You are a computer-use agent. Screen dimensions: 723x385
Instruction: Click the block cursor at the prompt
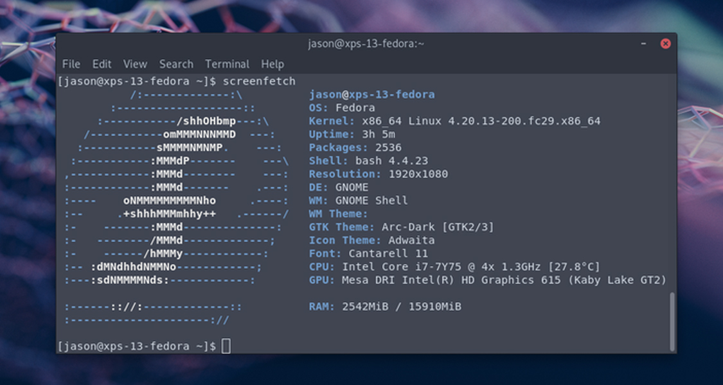[x=225, y=345]
